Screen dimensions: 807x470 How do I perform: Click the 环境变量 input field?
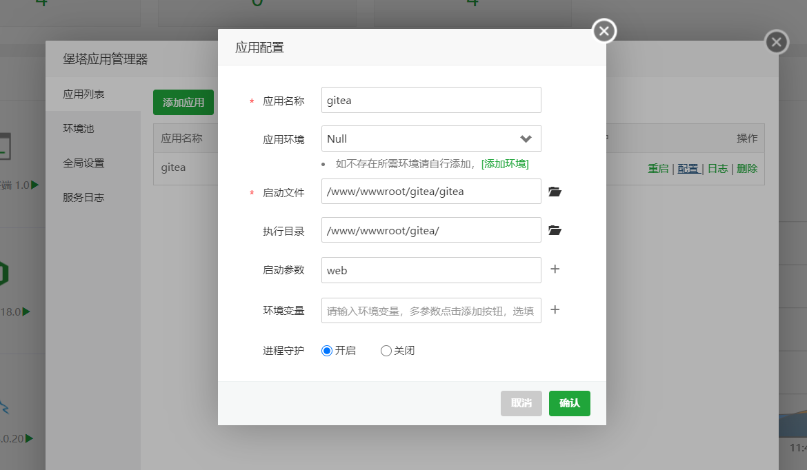point(431,311)
